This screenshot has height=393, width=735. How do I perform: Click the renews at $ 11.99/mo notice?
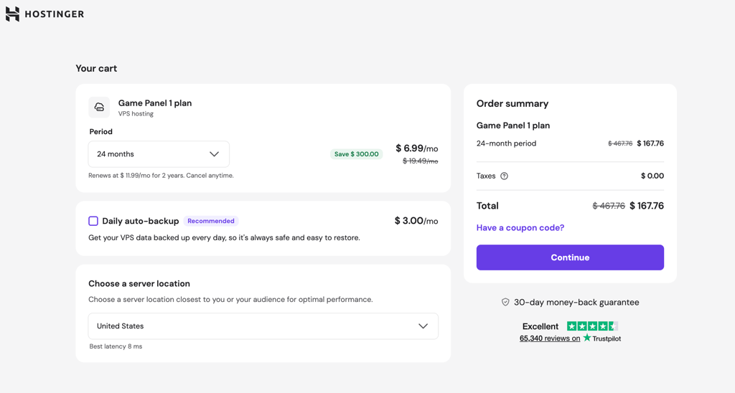click(161, 176)
